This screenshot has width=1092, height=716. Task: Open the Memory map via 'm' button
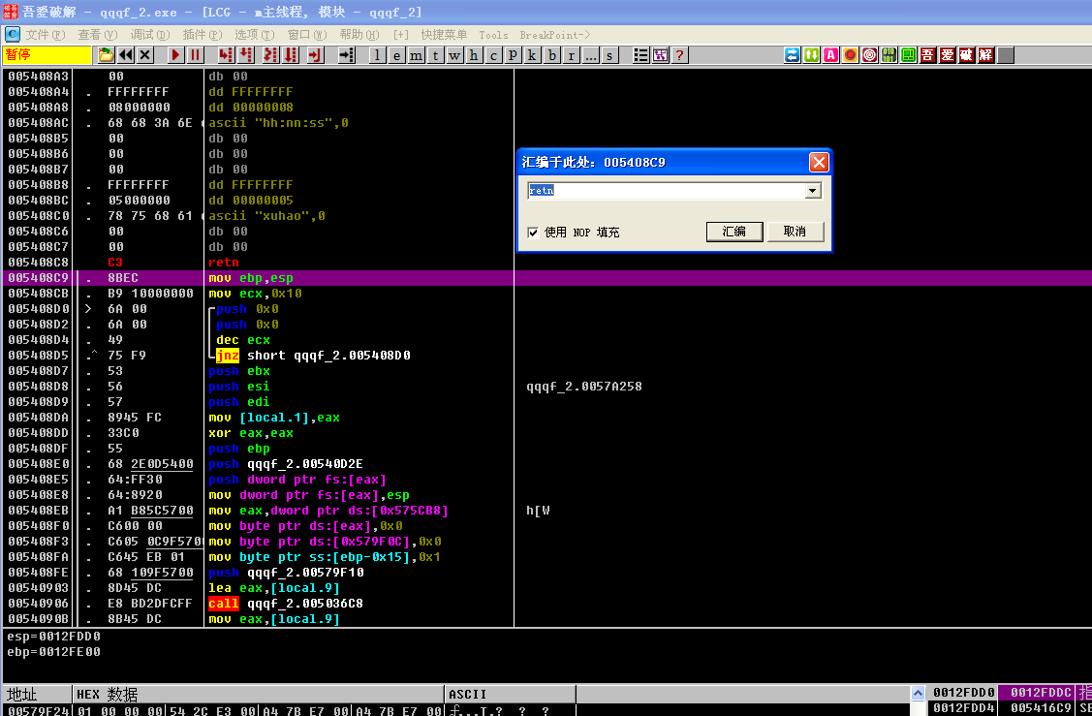click(x=416, y=55)
